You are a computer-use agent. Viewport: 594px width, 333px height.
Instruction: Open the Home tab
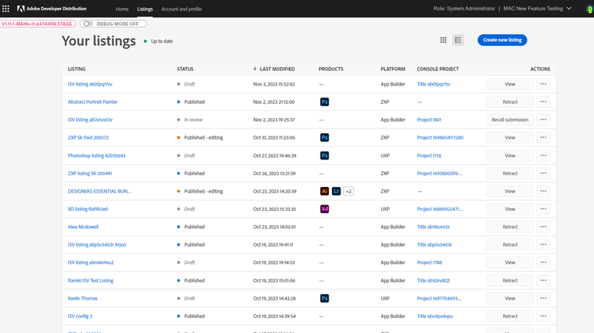[122, 9]
